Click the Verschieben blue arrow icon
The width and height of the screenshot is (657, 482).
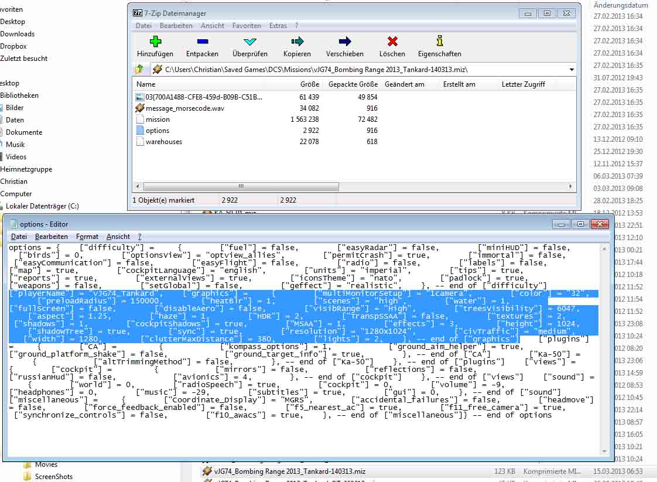[345, 41]
